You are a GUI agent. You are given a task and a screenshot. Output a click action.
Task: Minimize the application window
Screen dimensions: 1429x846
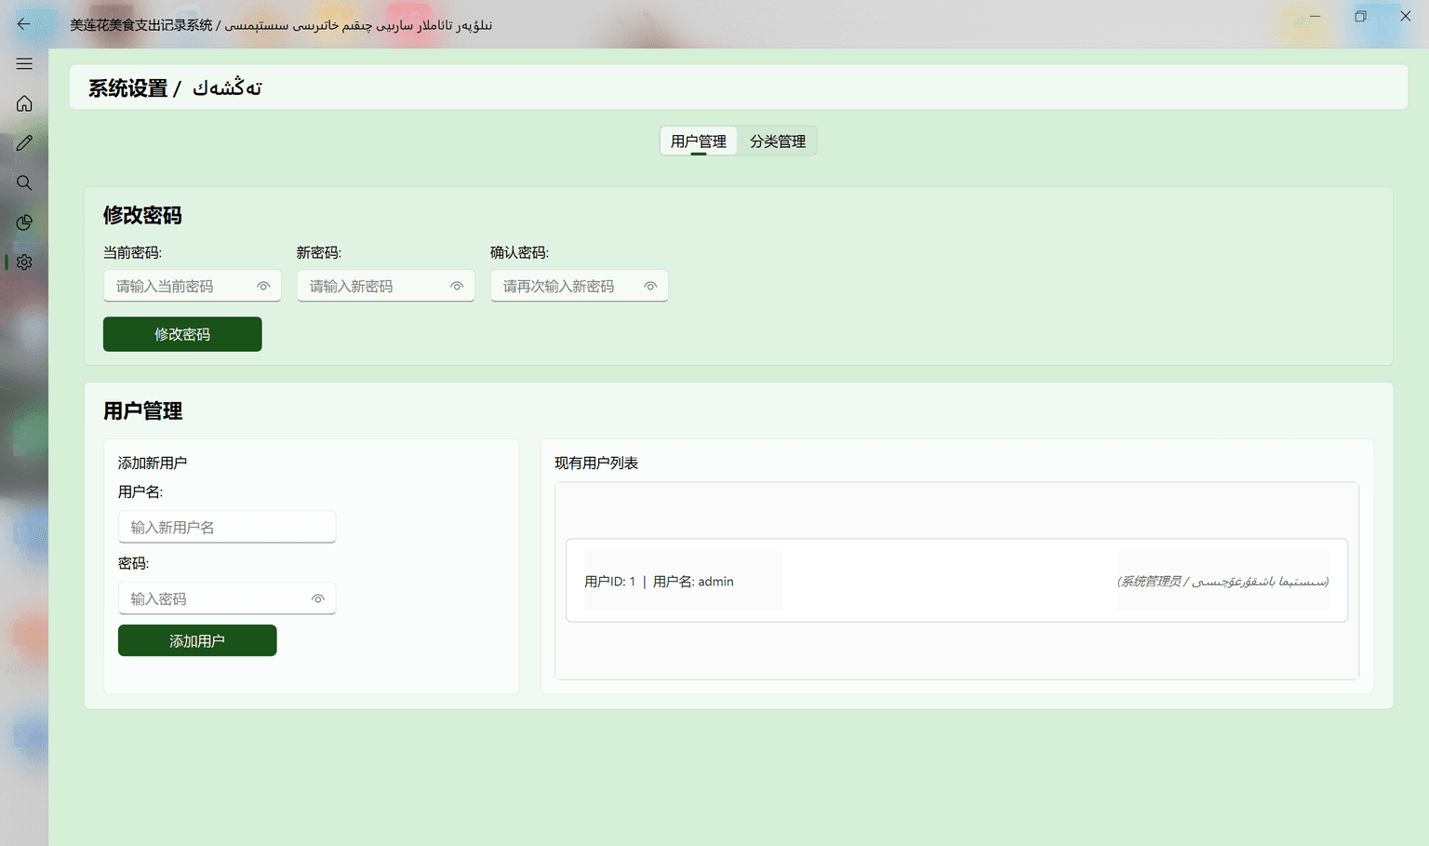[x=1315, y=16]
